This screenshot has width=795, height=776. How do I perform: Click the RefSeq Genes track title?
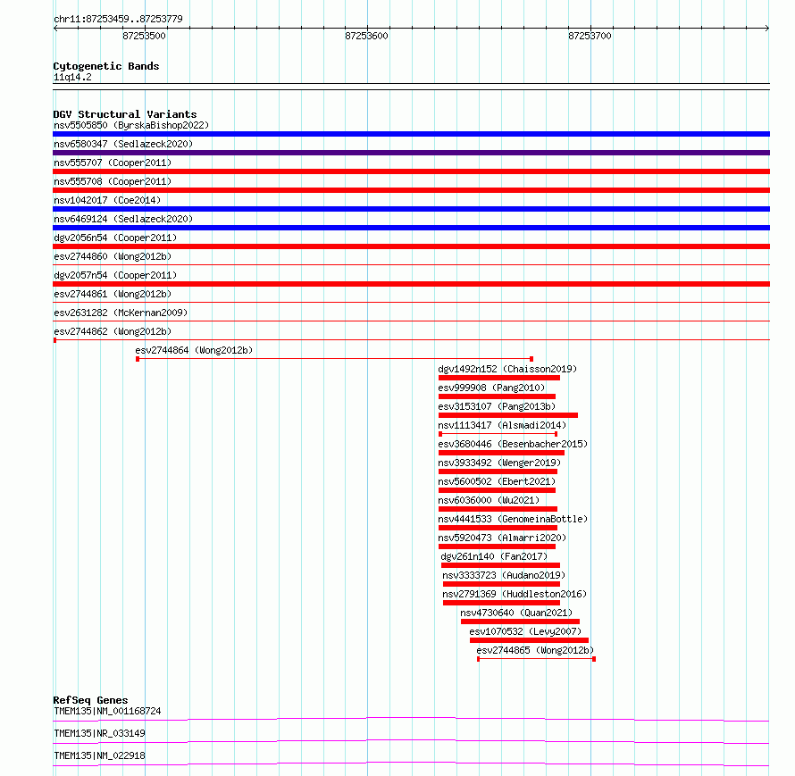[90, 700]
